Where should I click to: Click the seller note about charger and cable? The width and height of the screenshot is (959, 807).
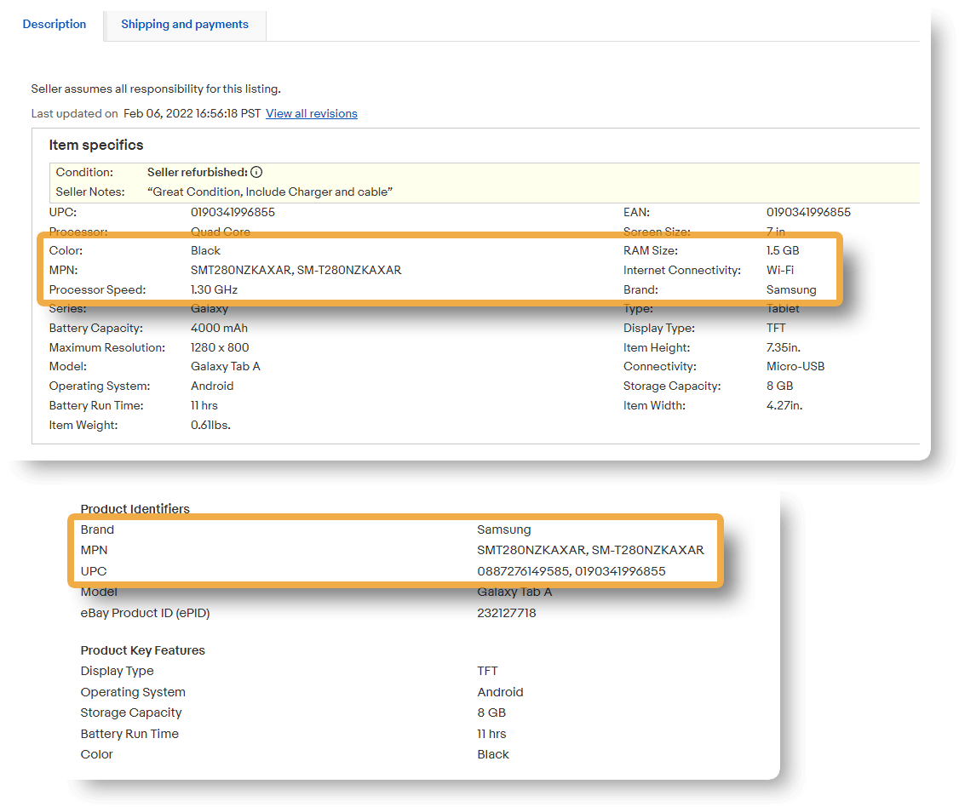coord(270,192)
